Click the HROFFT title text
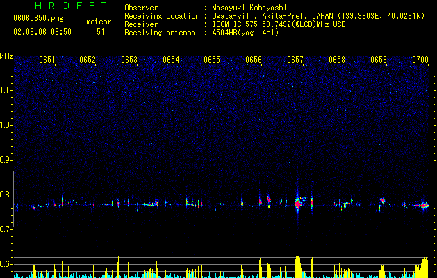Image resolution: width=437 pixels, height=278 pixels. coord(72,6)
